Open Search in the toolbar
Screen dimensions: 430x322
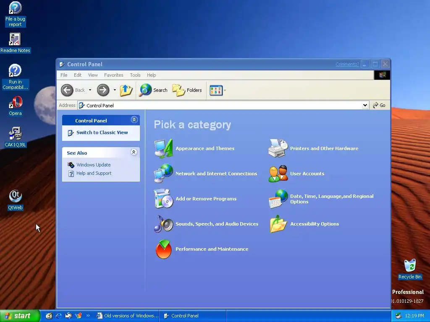153,90
